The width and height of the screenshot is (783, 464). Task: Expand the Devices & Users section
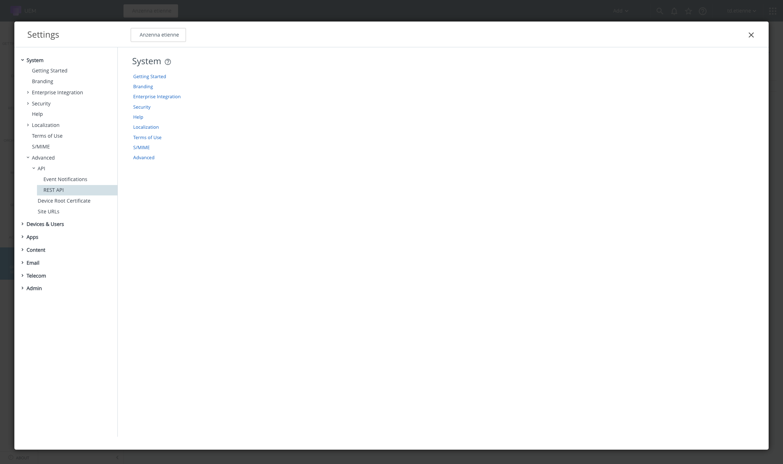[22, 224]
